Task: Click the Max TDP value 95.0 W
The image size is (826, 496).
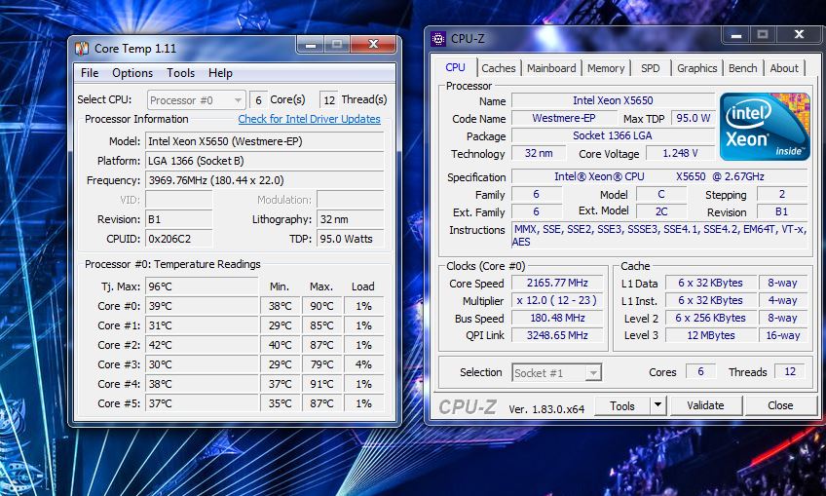Action: click(x=694, y=118)
